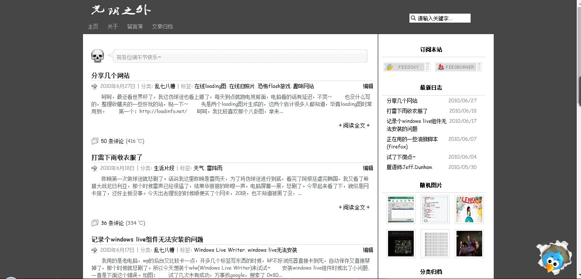581x279 pixels.
Task: Click the search magnifier icon
Action: pos(413,18)
